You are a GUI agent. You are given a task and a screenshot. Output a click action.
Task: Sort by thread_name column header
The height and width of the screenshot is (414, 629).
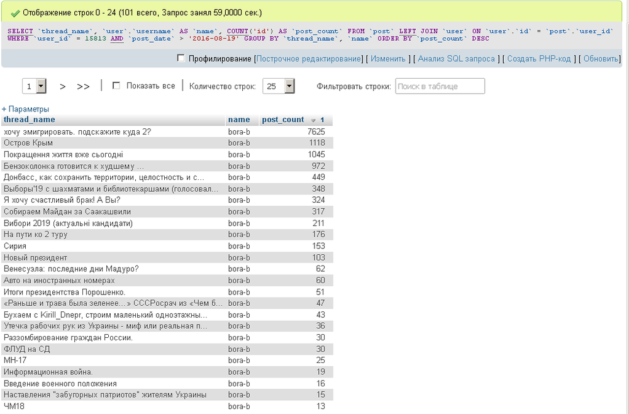[x=30, y=120]
